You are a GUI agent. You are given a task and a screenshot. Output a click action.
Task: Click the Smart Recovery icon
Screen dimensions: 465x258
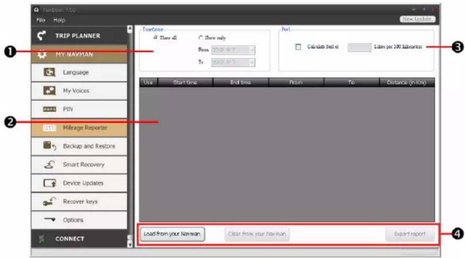(x=49, y=165)
